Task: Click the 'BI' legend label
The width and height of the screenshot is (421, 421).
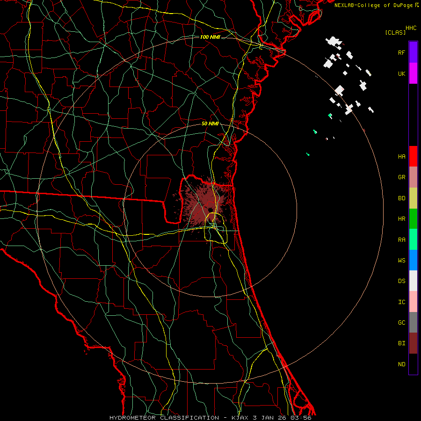Action: point(401,343)
